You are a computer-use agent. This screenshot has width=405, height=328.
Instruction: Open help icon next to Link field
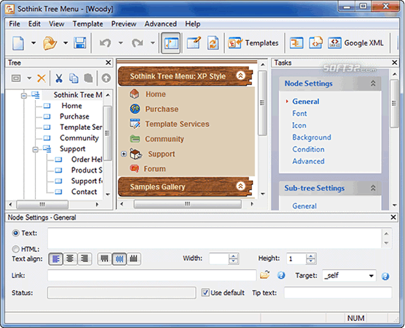coord(281,275)
